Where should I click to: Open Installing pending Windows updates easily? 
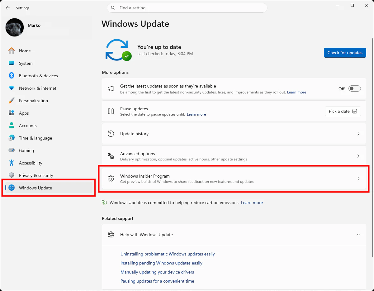click(x=161, y=263)
